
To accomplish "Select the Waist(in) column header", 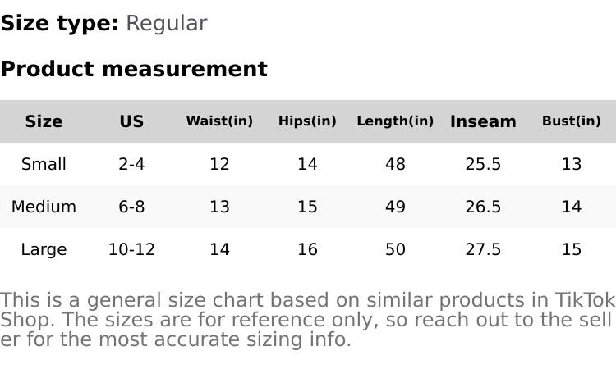I will pyautogui.click(x=219, y=121).
